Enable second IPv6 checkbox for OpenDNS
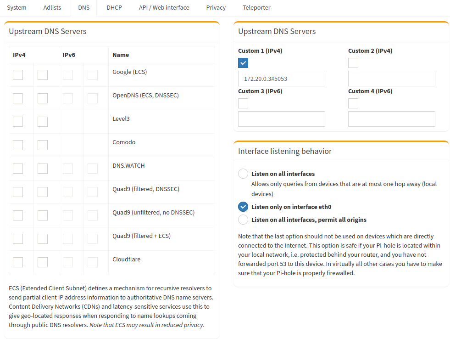 pos(92,98)
